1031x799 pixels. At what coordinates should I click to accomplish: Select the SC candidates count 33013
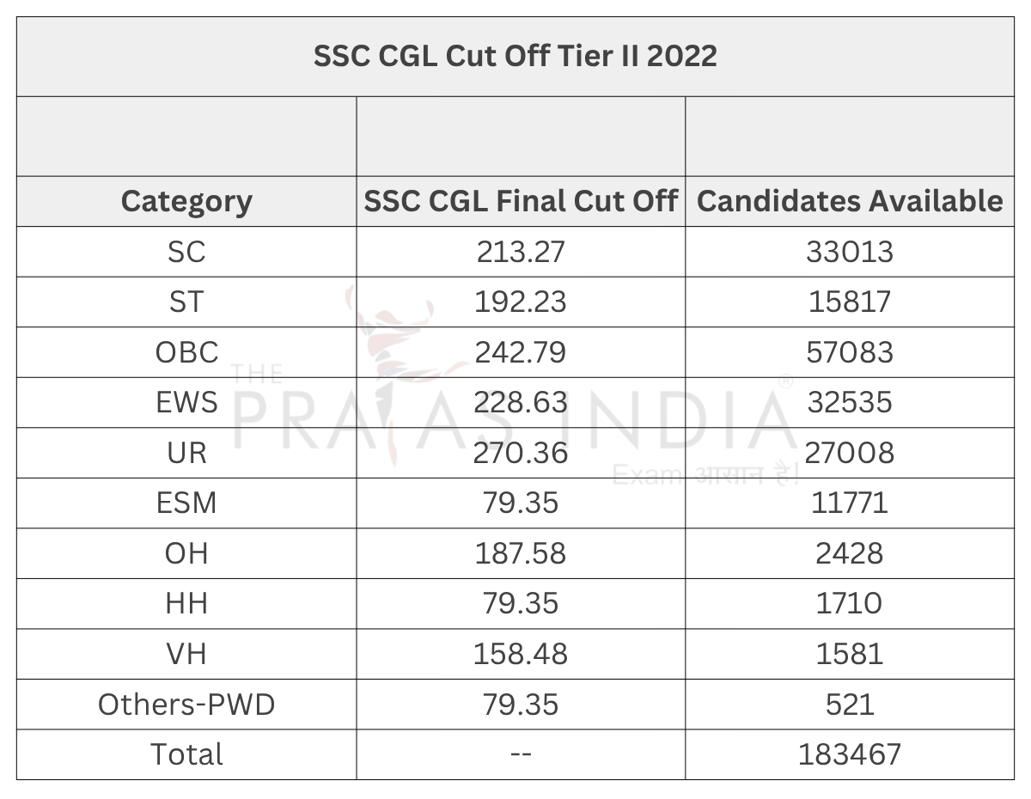[850, 252]
